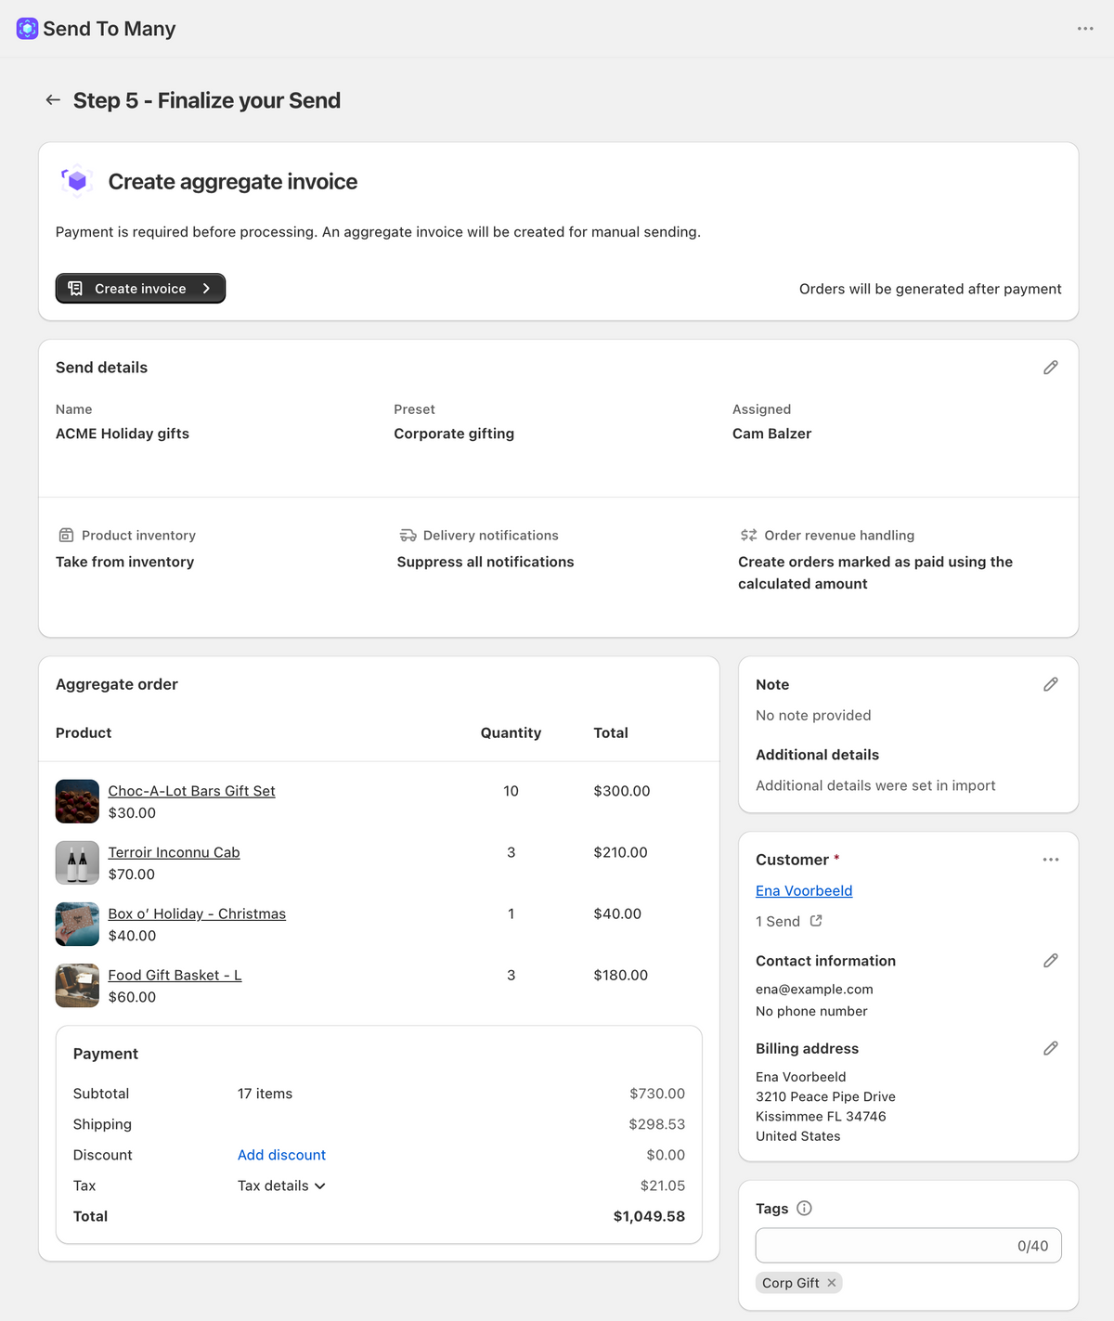Open Choc-A-Lot Bars Gift Set product link
Screen dimensions: 1114x1321
[x=191, y=791]
